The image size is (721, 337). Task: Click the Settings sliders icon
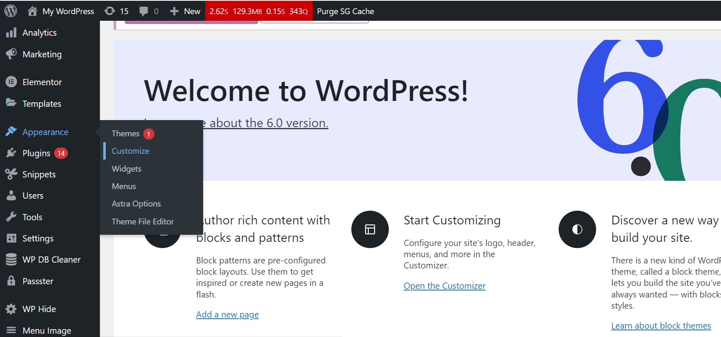(x=11, y=238)
